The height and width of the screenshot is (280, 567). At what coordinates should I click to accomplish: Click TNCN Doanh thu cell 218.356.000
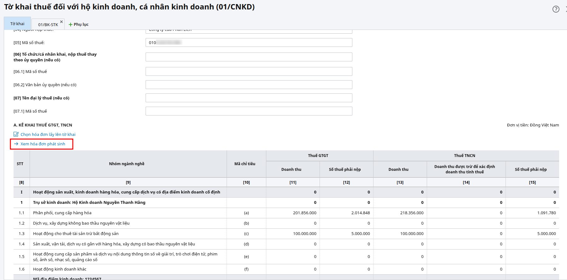(412, 213)
